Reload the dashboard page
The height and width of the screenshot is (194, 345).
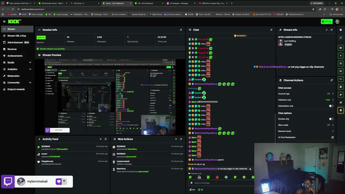pyautogui.click(x=13, y=9)
